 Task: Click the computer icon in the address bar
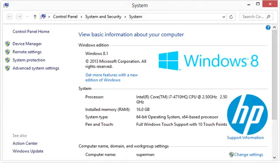[43, 17]
